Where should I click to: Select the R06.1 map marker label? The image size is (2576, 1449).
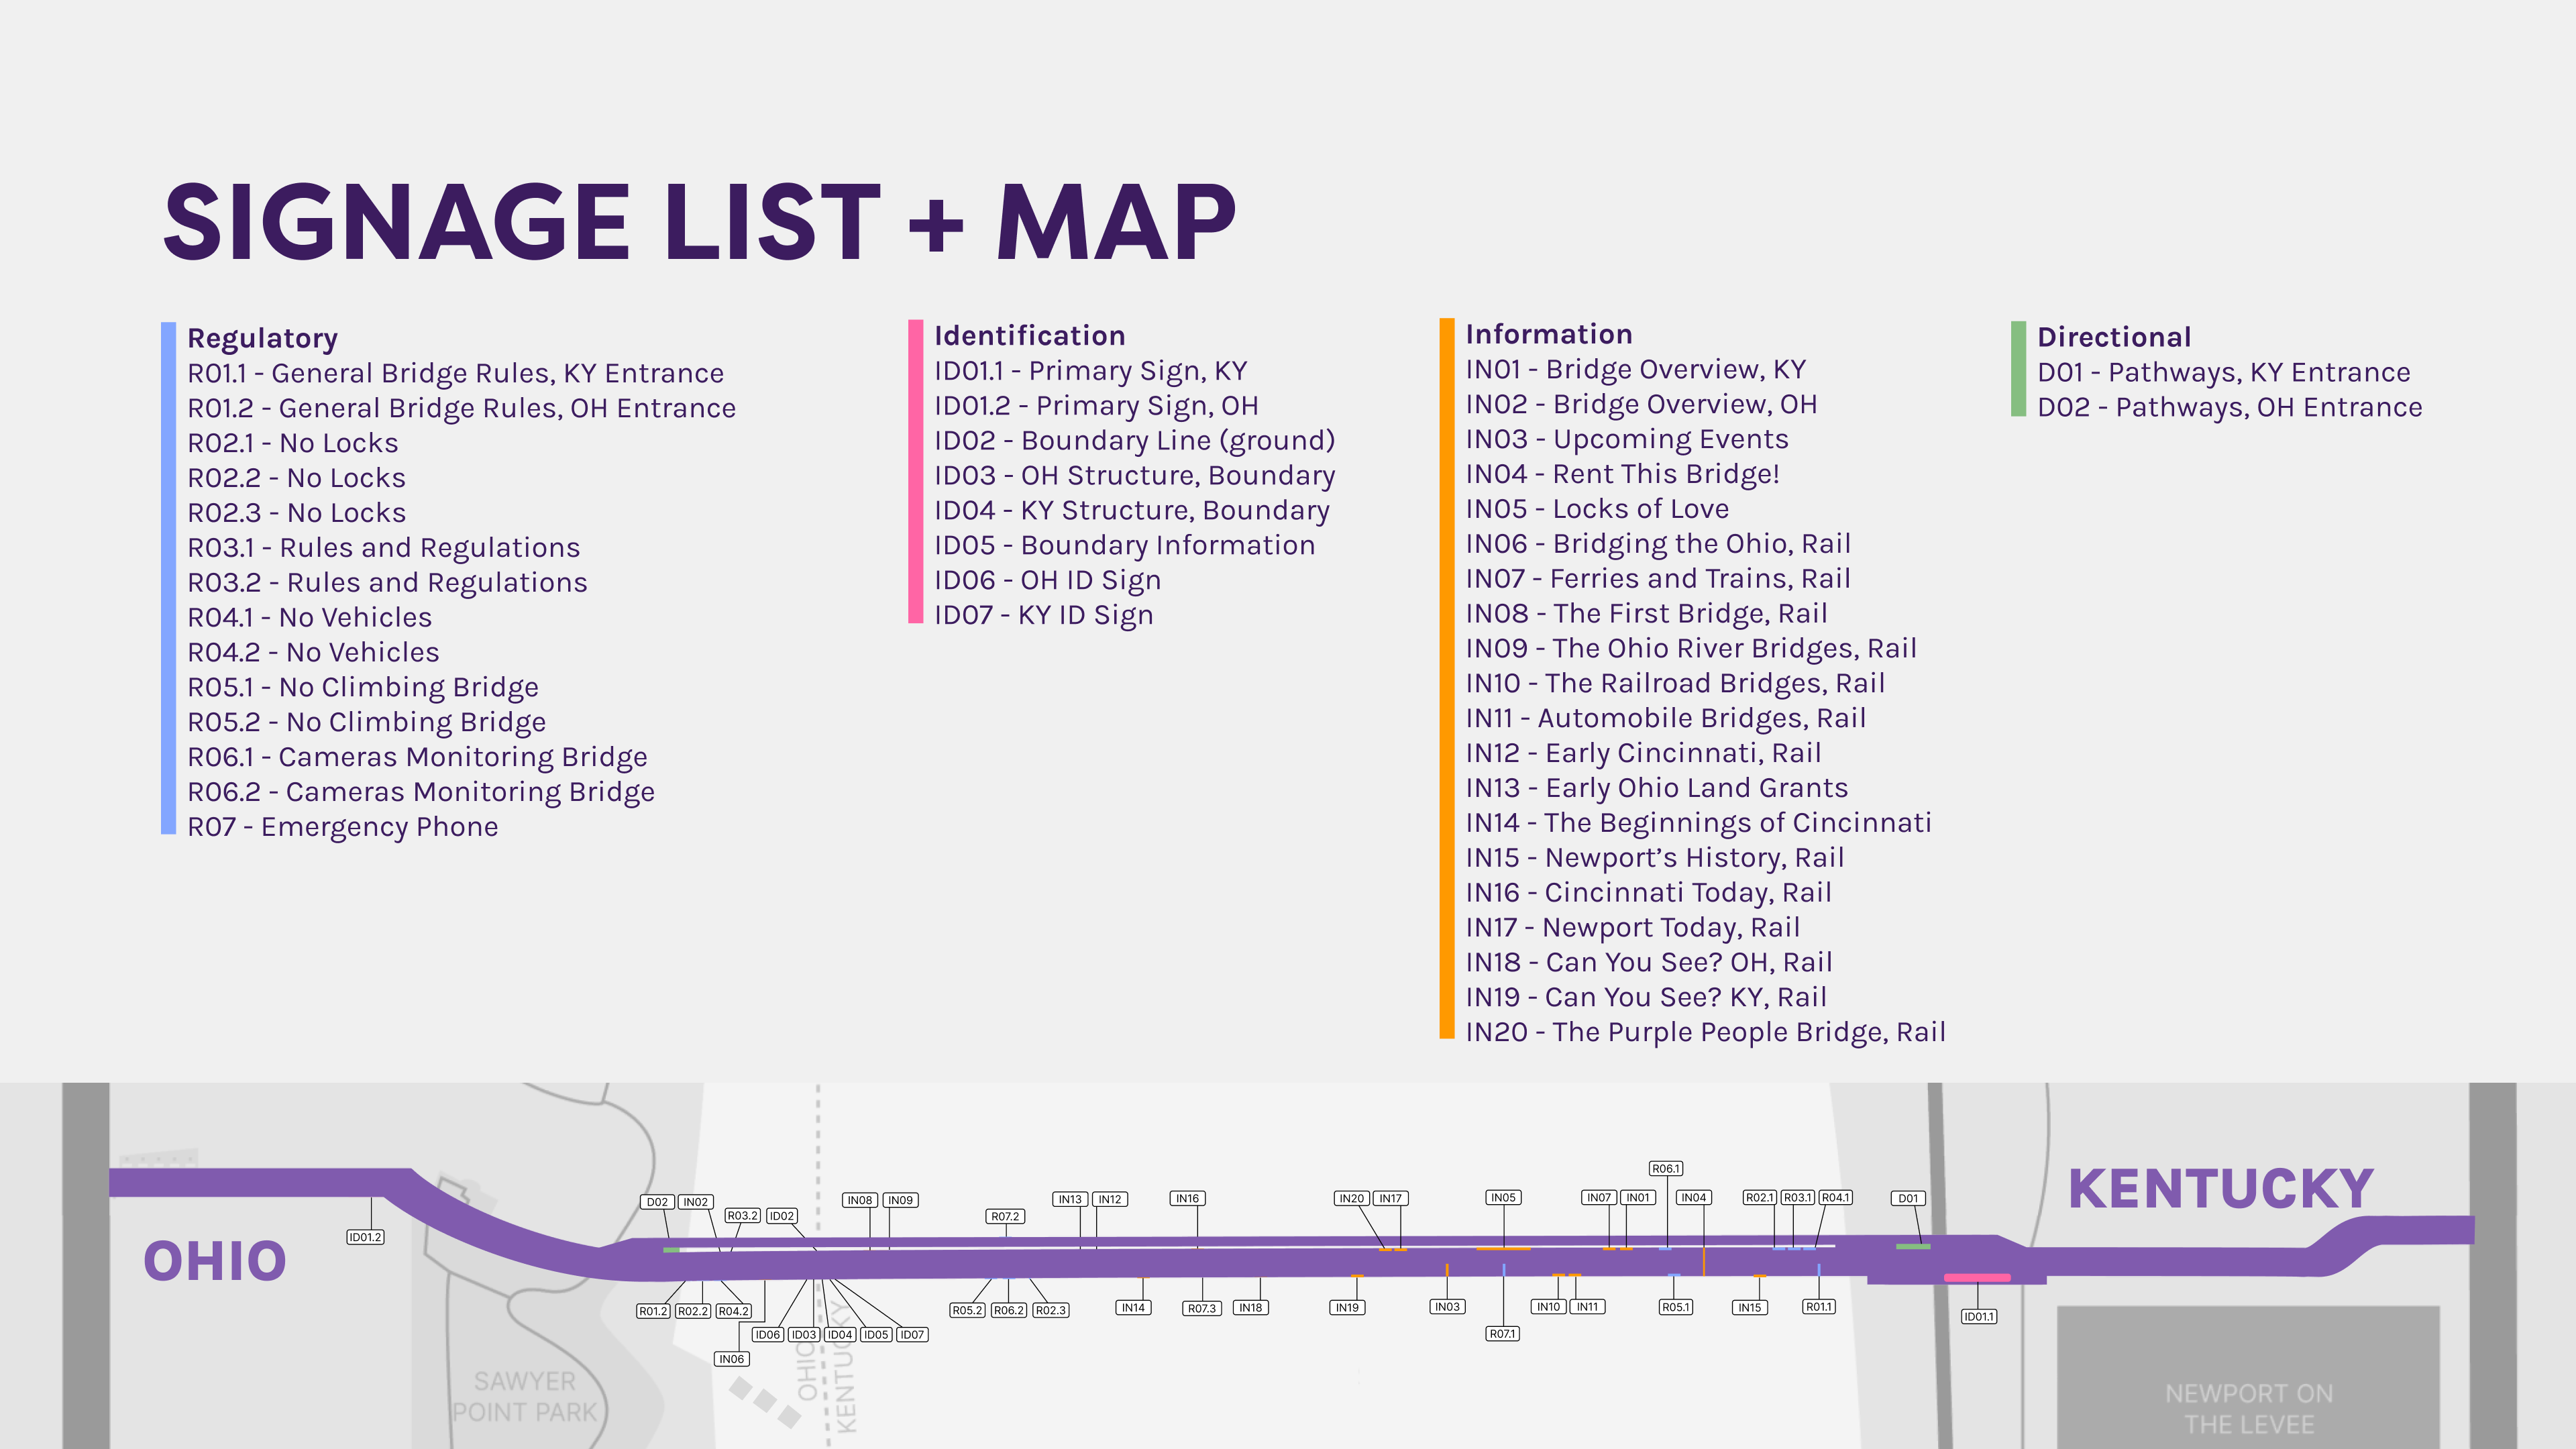[x=1666, y=1168]
